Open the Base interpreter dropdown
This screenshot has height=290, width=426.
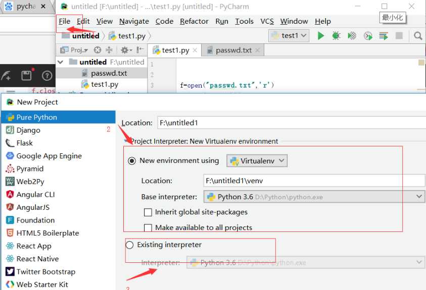pos(314,197)
